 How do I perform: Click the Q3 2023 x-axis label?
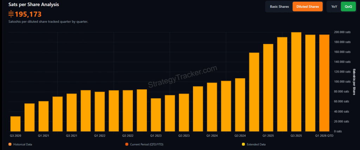tap(184, 135)
